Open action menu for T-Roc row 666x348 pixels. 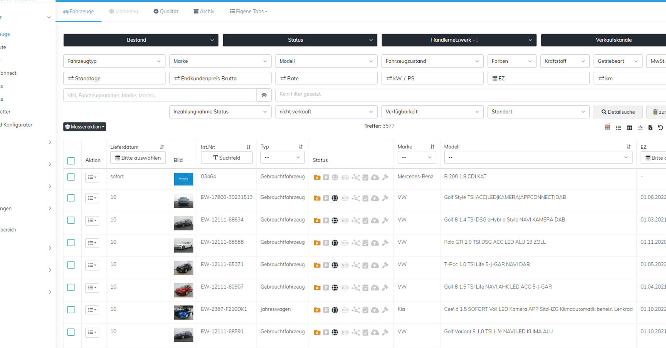92,265
